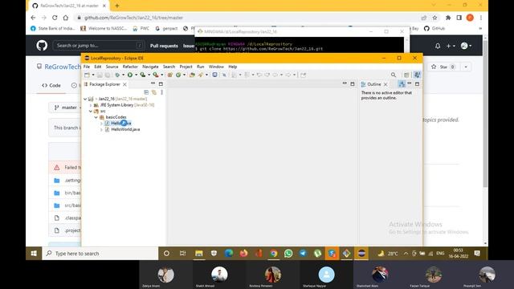Open GitHub master branch dropdown
514x289 pixels.
point(66,108)
